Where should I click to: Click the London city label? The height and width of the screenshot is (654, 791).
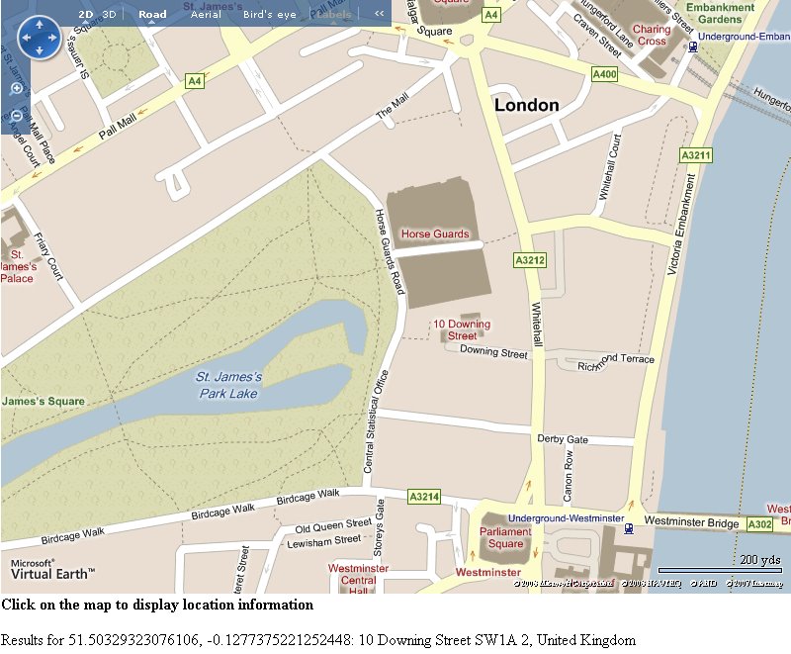[527, 105]
